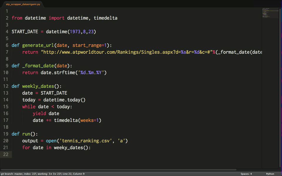Viewport: 282px width, 176px height.
Task: Click 'weeky_dates()' call on line 21
Action: [71, 148]
